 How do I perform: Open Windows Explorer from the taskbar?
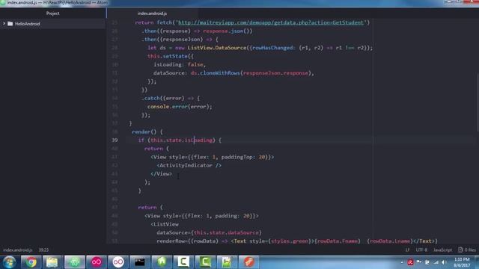pyautogui.click(x=52, y=262)
